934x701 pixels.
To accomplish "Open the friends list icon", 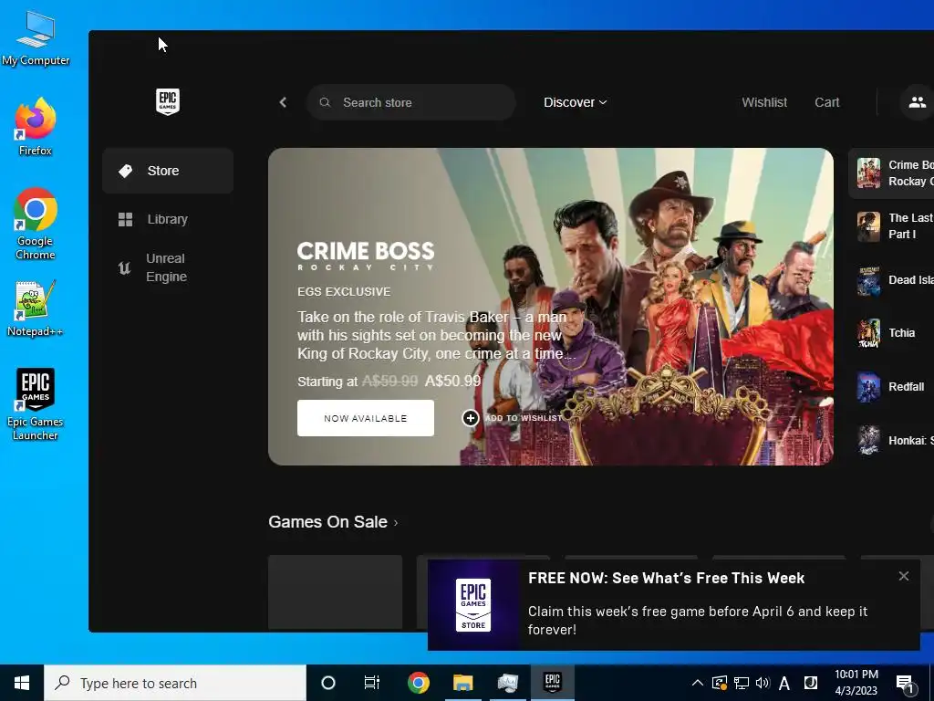I will pos(917,102).
